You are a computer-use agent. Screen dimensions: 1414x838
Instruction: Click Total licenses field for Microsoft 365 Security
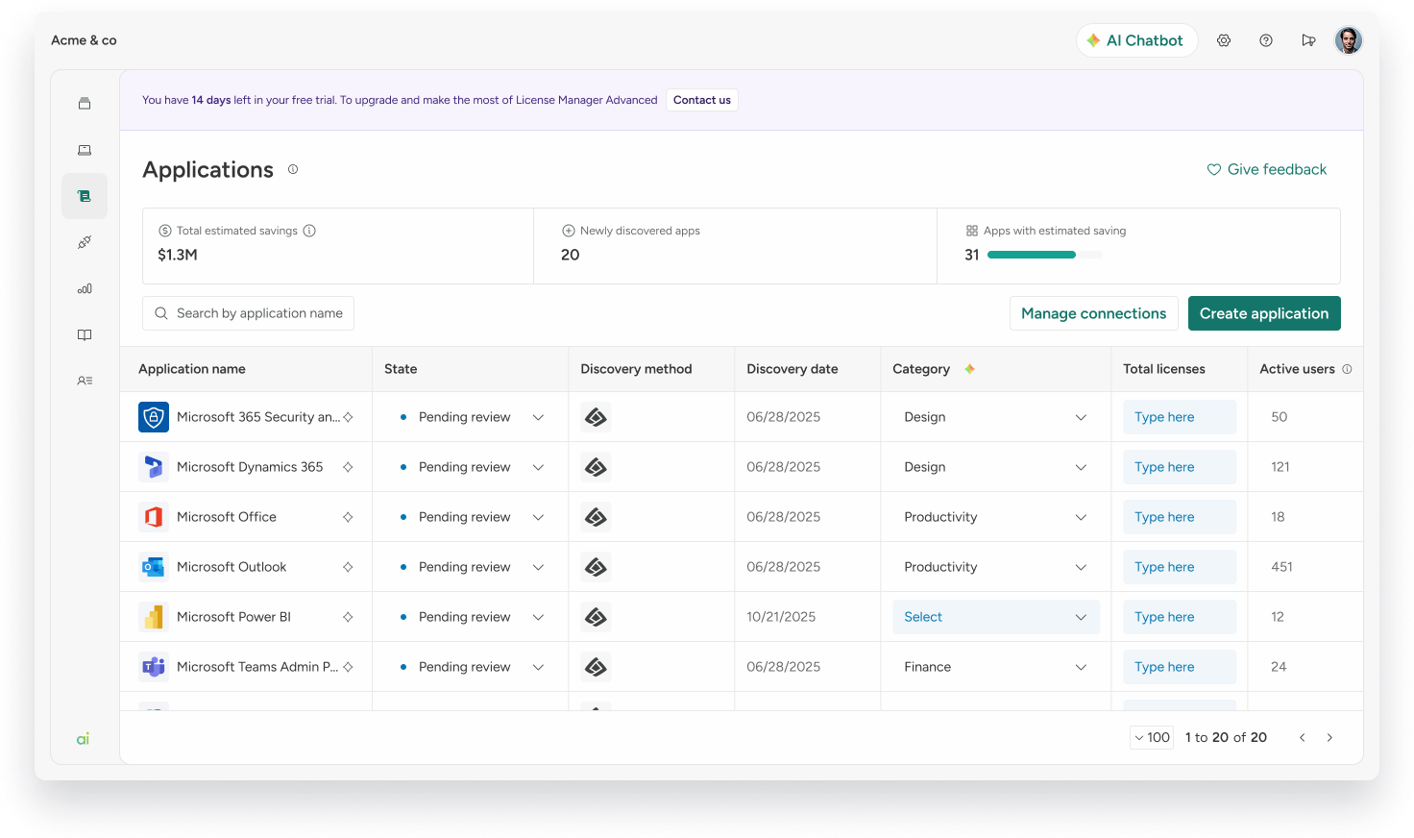1180,417
